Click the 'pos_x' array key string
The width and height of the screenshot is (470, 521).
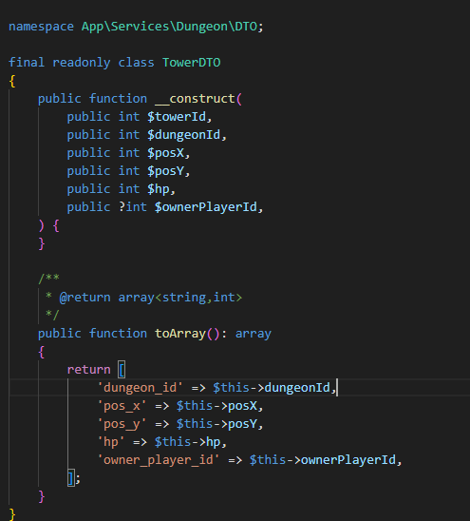pyautogui.click(x=122, y=406)
